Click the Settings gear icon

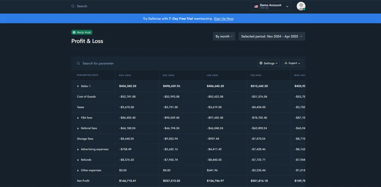pos(261,63)
